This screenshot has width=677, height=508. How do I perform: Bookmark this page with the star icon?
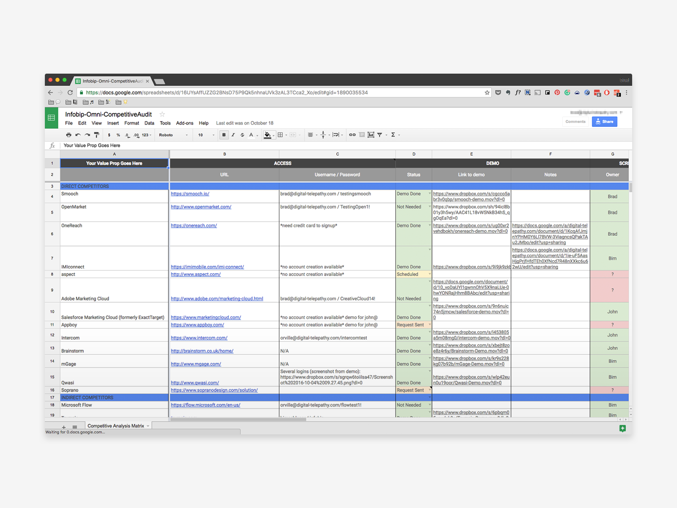[x=487, y=92]
